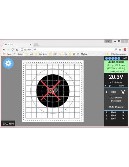Click the 4 / 10 shots counter
129x167 pixels.
[x=116, y=82]
